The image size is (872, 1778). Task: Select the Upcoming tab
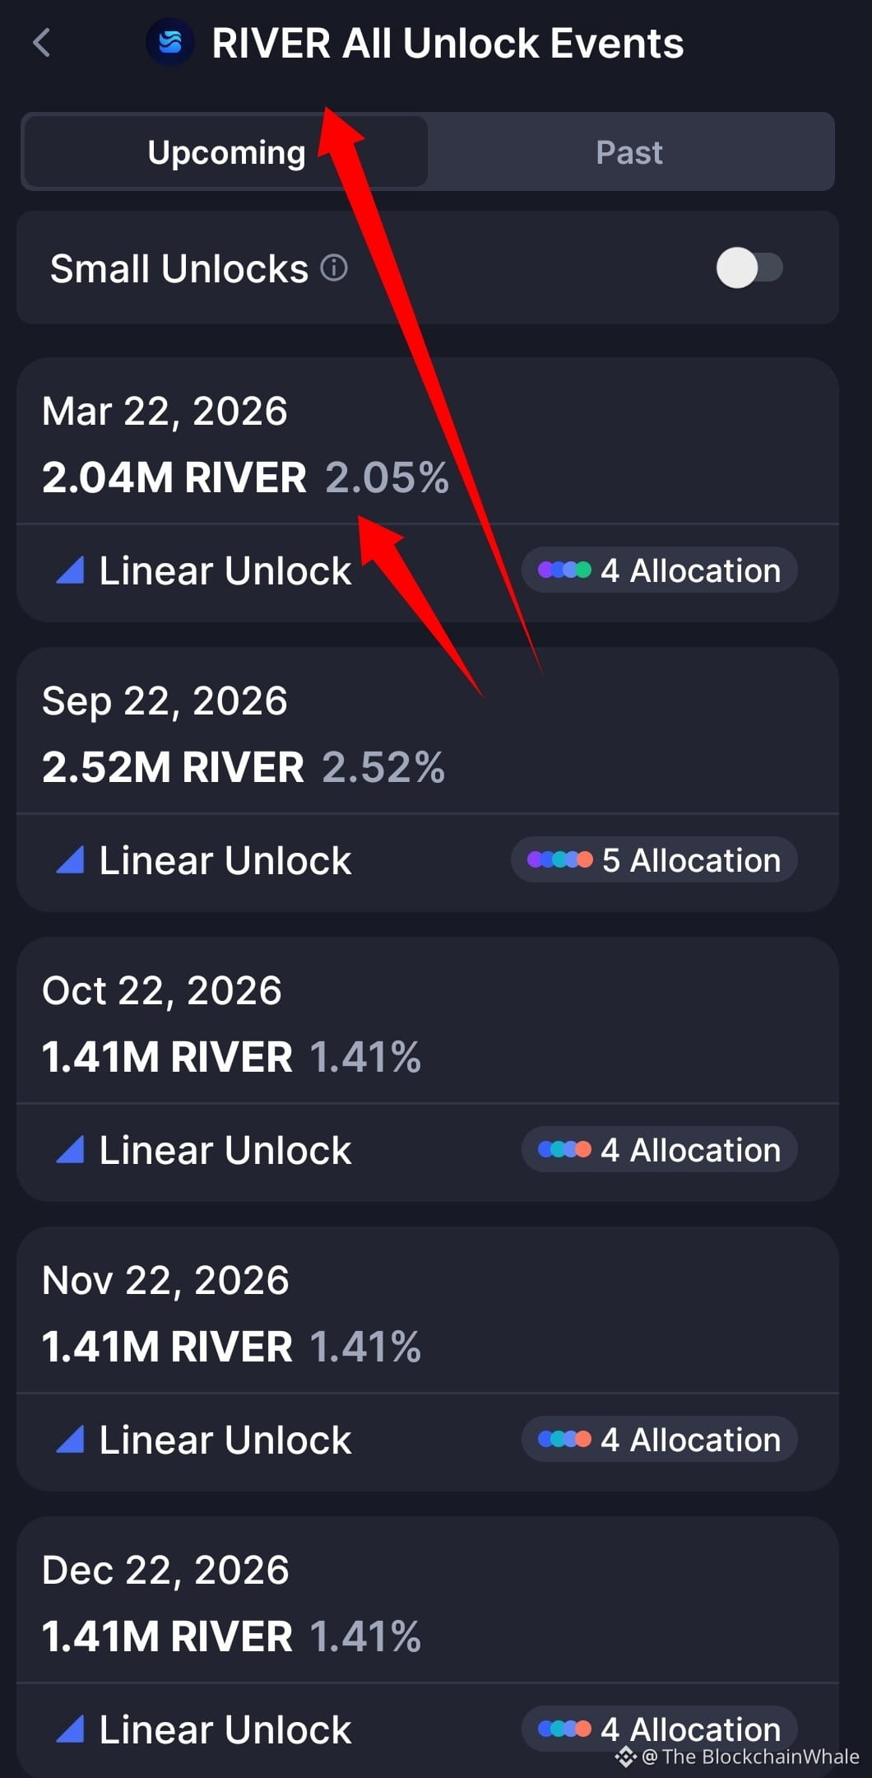226,152
